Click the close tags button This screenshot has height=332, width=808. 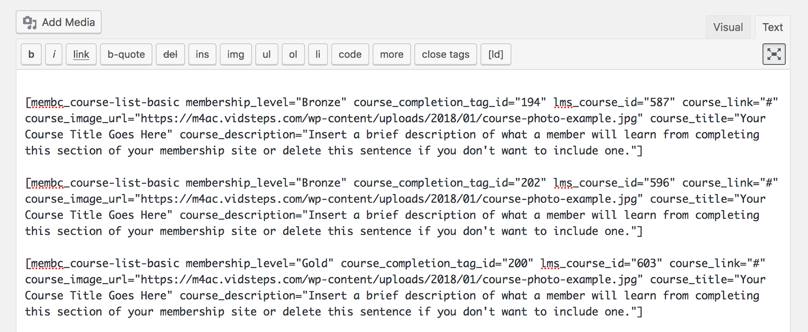tap(446, 54)
